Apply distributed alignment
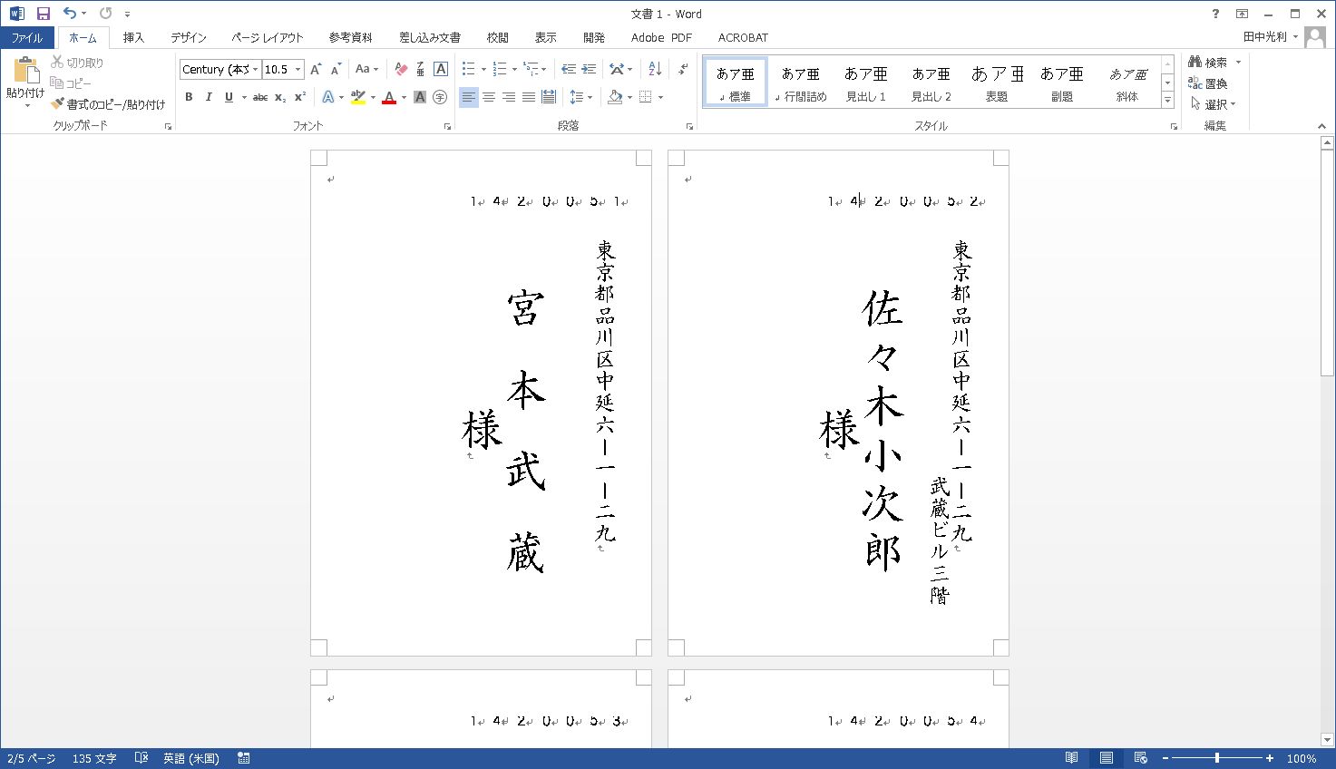The height and width of the screenshot is (769, 1336). click(548, 97)
